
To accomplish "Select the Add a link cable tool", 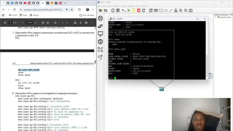I will point(100,57).
